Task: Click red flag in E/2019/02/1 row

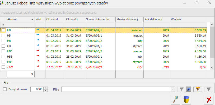Action: tap(38, 57)
